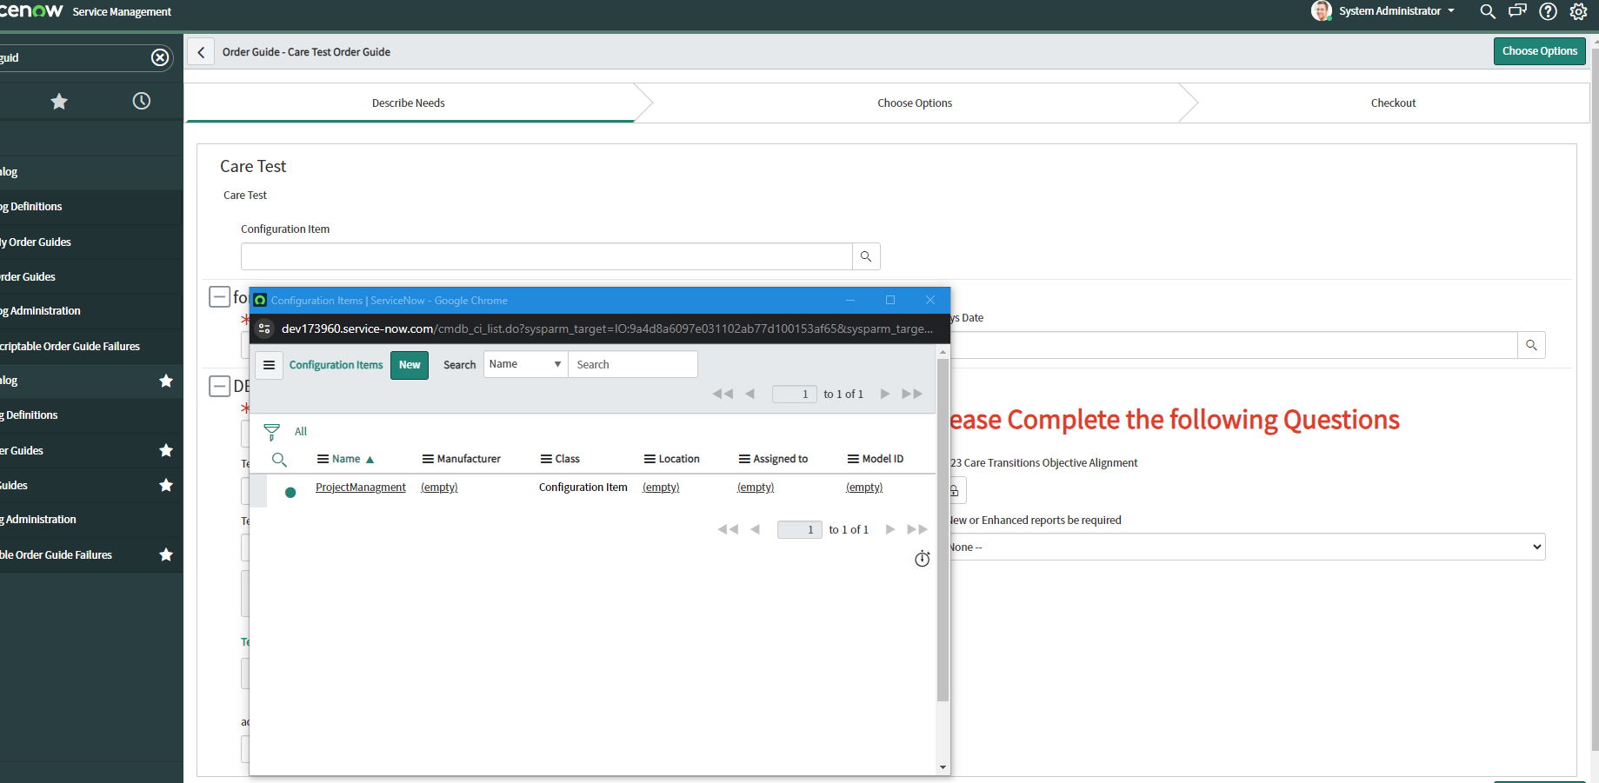Click the global search magnifier icon
Screen dimensions: 1599x783
point(1487,11)
